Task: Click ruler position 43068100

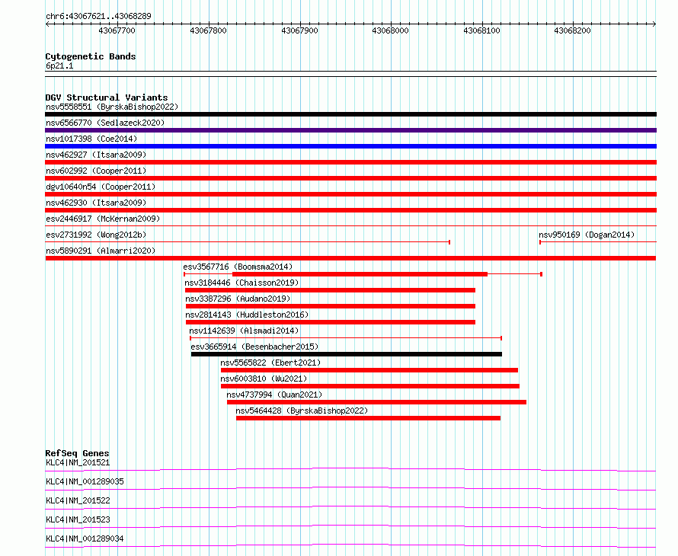Action: tap(481, 30)
